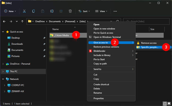Choose Pin to Quick access

click(x=111, y=33)
